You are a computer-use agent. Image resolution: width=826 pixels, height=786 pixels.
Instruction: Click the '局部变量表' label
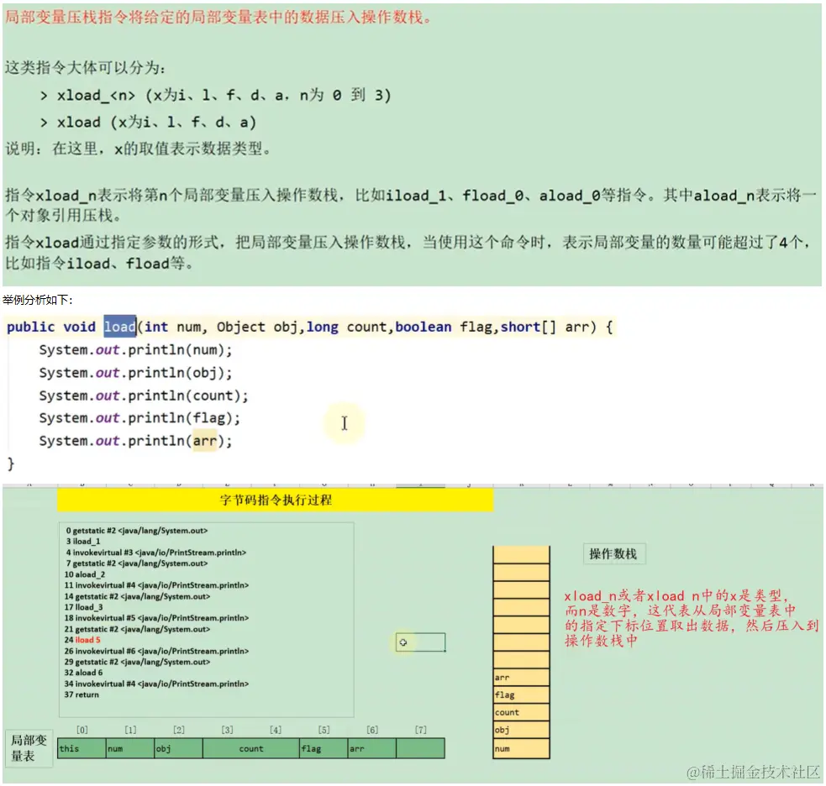coord(29,748)
